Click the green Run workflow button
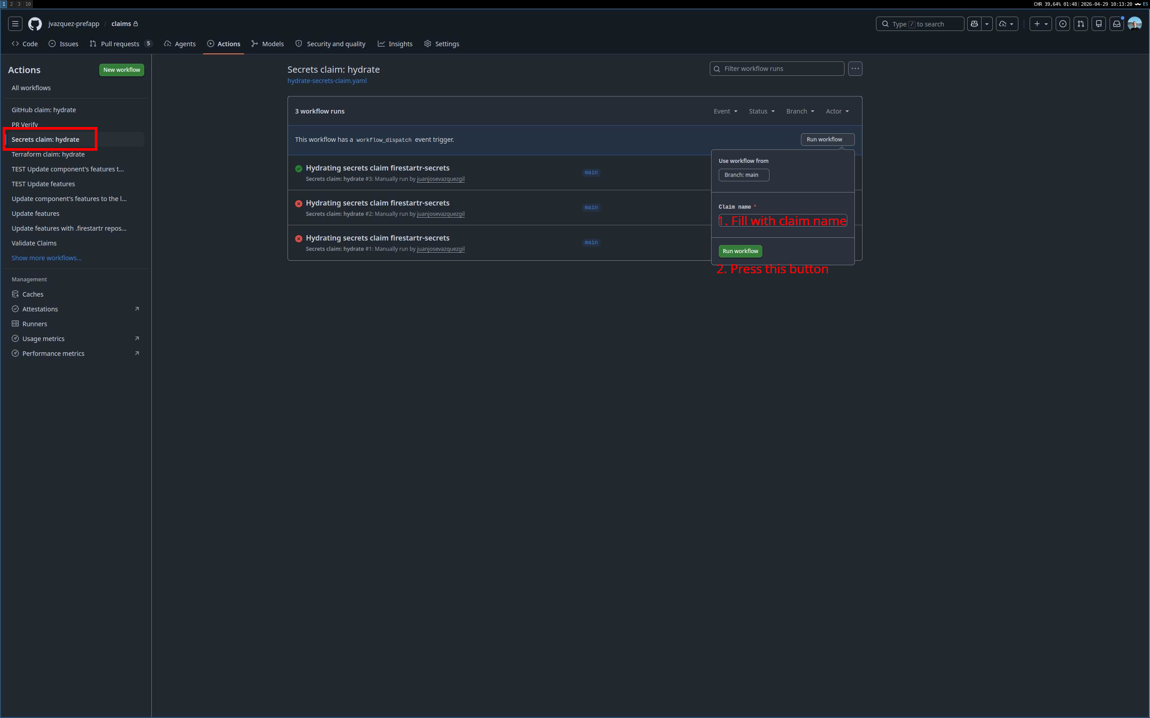 pyautogui.click(x=740, y=251)
